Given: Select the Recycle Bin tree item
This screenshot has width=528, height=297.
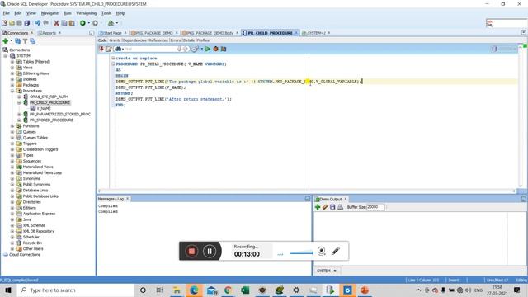Looking at the screenshot, I should [x=32, y=243].
